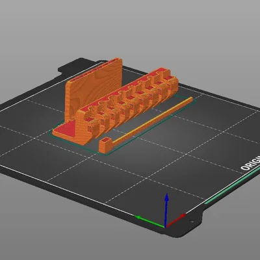
Task: Click the blue Z axis arrow
Action: point(166,210)
